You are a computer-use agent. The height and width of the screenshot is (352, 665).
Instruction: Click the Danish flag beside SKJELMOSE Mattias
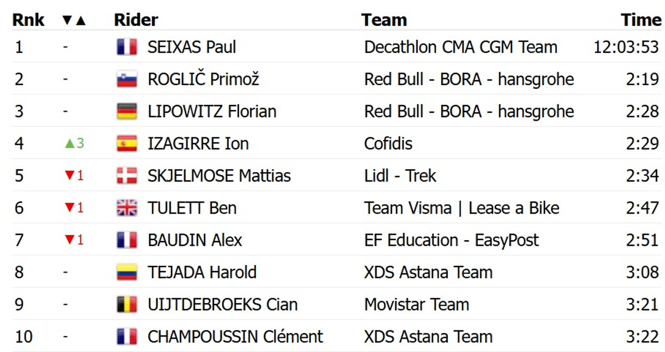tap(127, 176)
